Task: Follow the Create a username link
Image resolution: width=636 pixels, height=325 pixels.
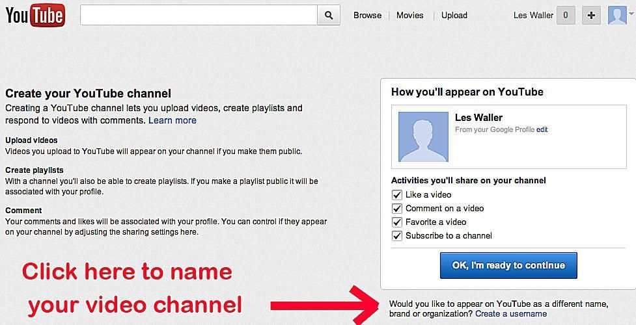Action: [511, 314]
